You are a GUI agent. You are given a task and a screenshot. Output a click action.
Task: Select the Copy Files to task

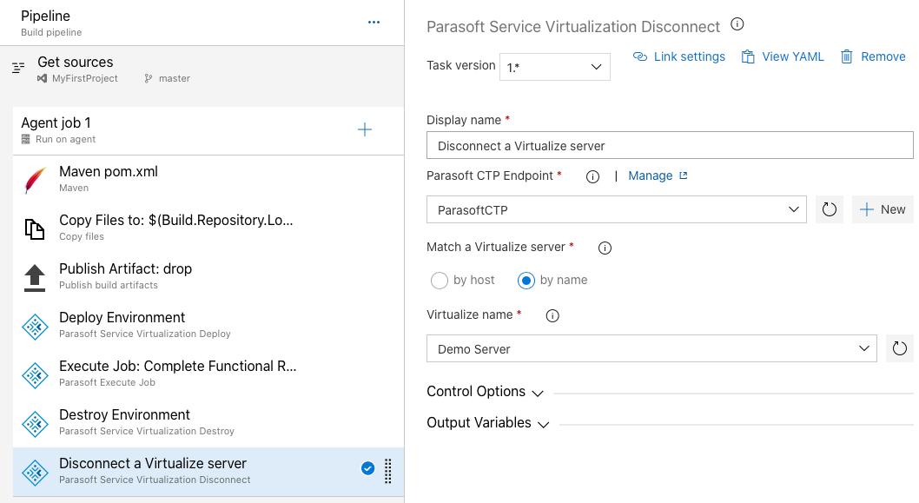pyautogui.click(x=208, y=228)
